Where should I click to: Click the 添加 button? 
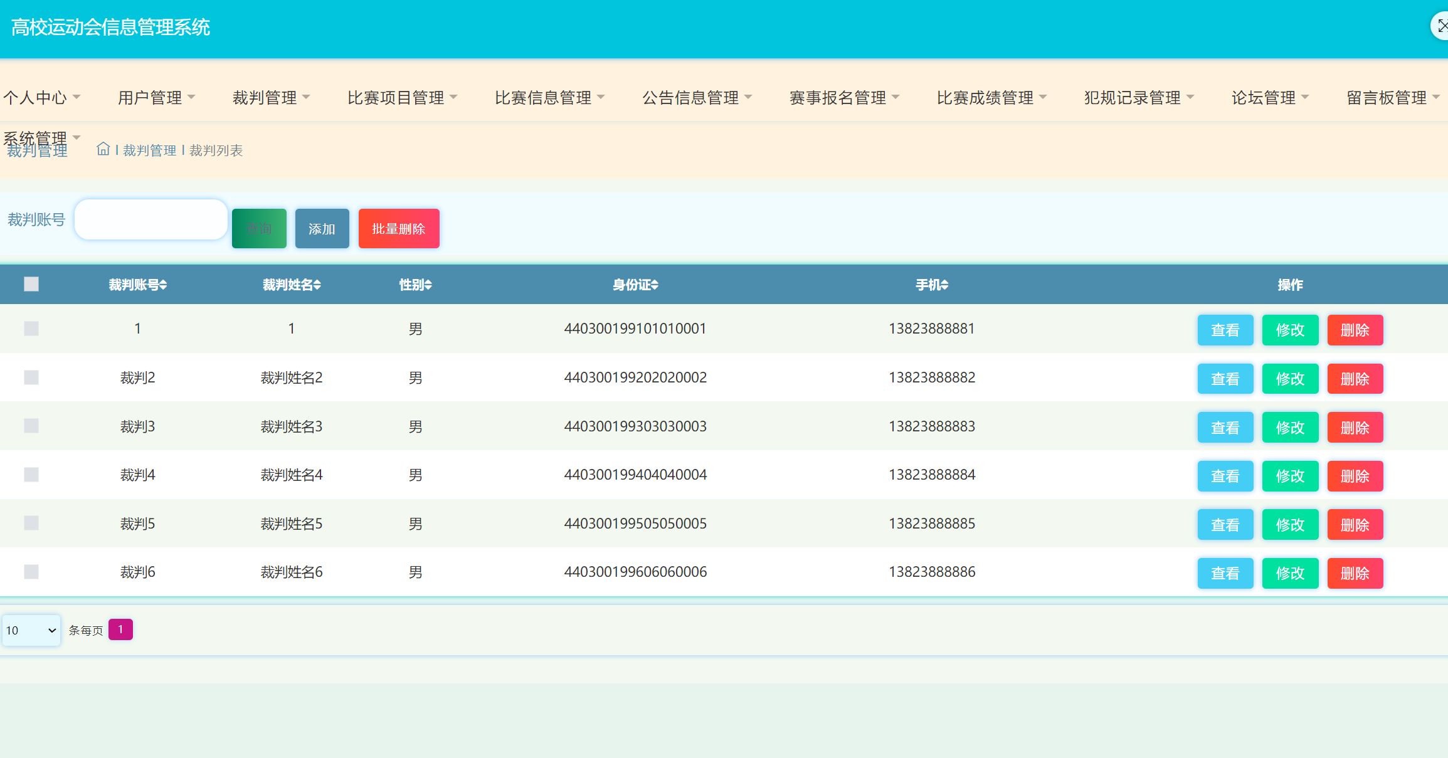click(x=322, y=229)
